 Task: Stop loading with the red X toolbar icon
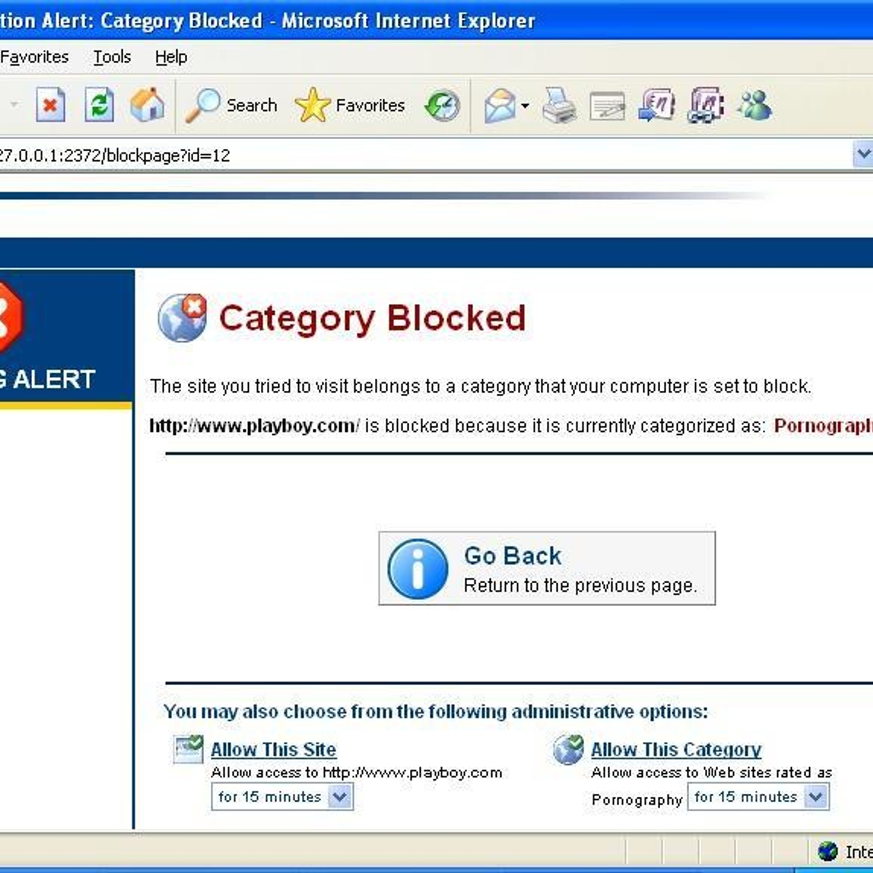pyautogui.click(x=50, y=105)
